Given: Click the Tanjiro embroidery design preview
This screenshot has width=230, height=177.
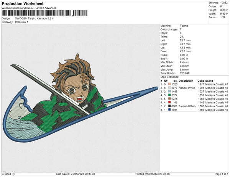Looking at the screenshot, I should pos(80,98).
